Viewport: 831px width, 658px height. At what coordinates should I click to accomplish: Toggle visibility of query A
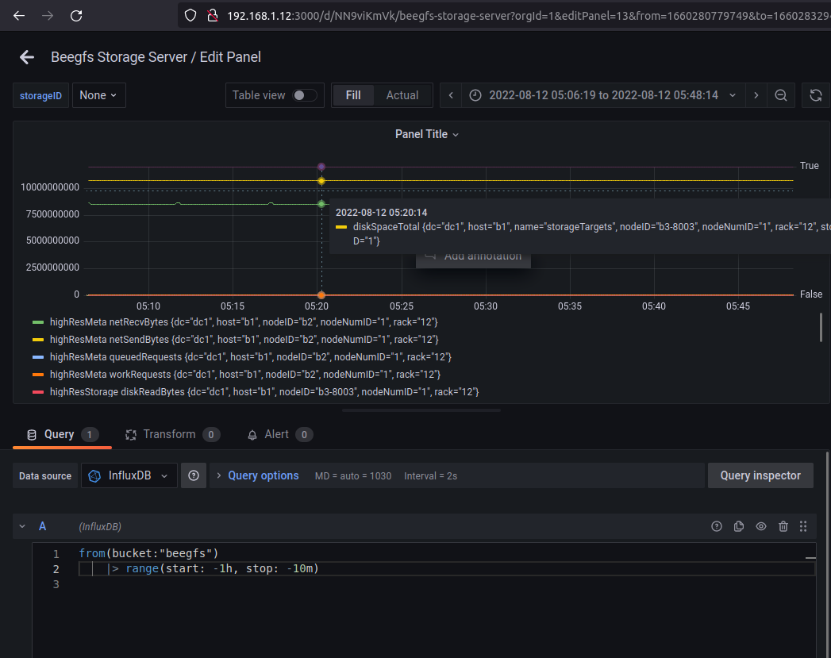click(x=761, y=526)
